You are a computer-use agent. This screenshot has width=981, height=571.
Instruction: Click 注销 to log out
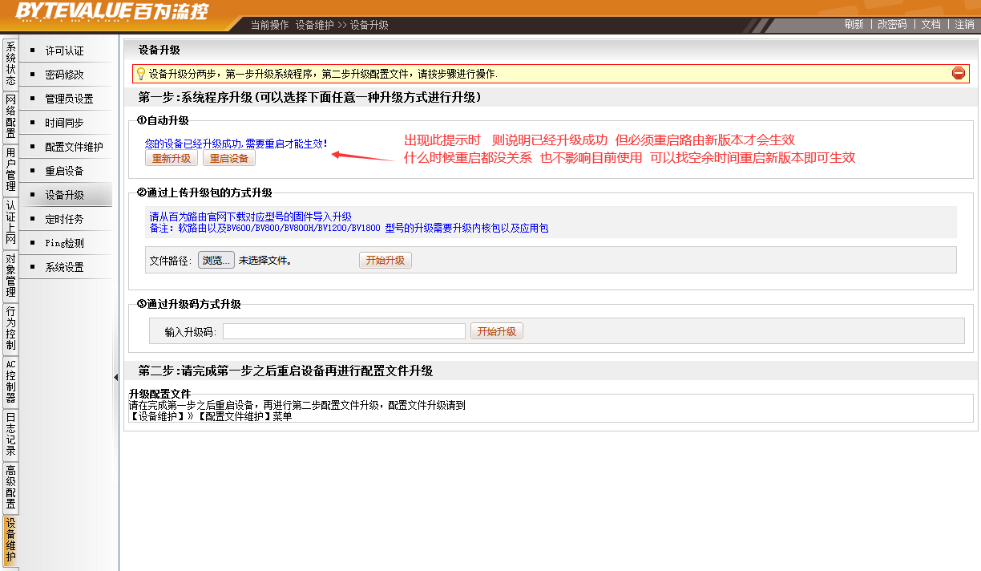pos(964,24)
